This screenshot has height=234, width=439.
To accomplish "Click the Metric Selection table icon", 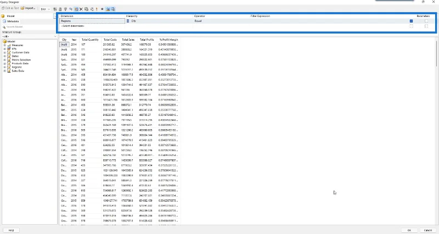I will [x=9, y=60].
